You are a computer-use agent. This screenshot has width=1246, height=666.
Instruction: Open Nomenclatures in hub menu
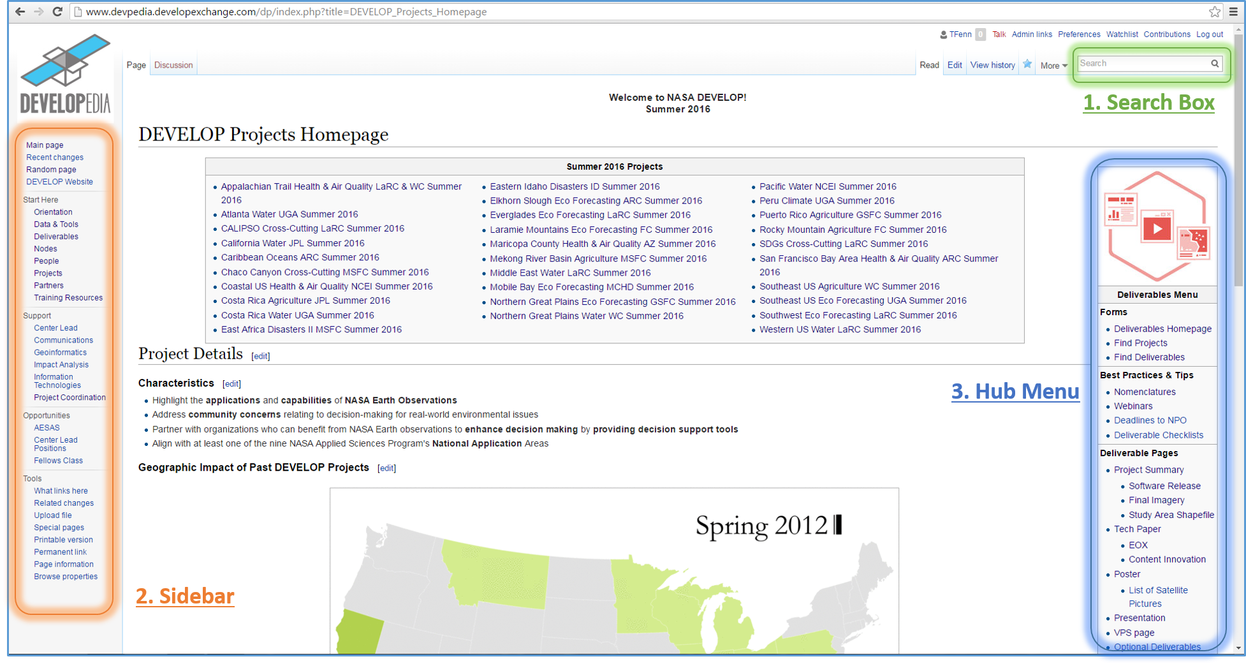1145,392
